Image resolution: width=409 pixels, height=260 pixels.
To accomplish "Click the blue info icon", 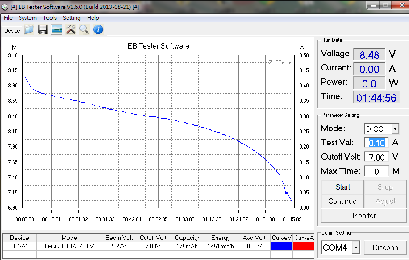I will pos(98,30).
